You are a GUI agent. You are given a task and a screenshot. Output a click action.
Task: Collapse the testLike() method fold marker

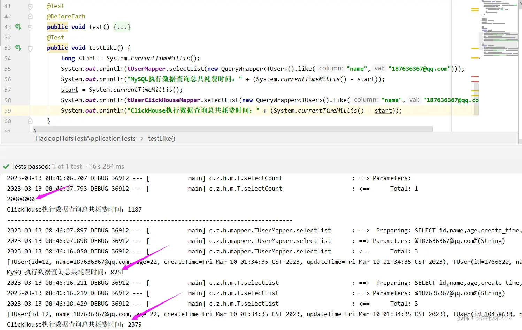(x=30, y=48)
